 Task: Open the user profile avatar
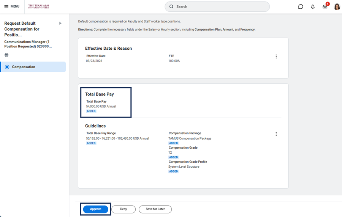337,7
